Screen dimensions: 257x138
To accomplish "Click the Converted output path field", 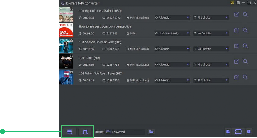I will [x=125, y=132].
